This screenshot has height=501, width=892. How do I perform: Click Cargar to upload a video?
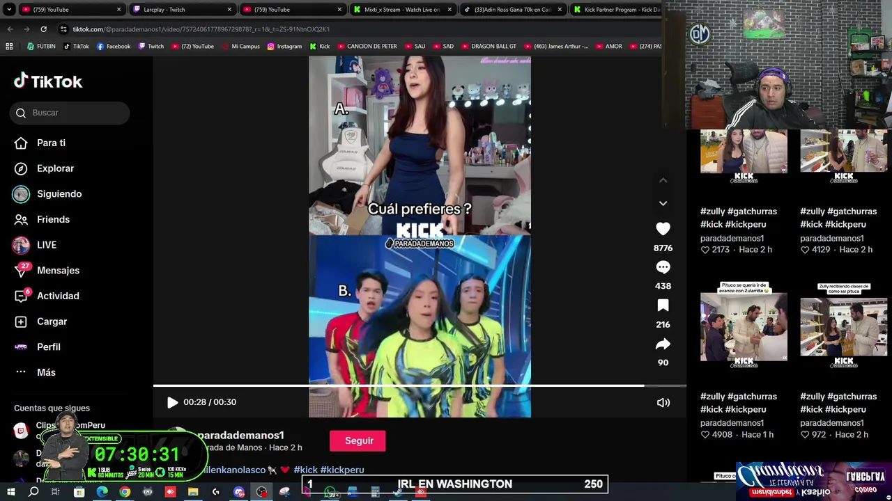[x=41, y=321]
